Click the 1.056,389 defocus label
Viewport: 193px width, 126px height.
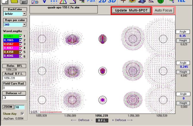click(x=133, y=116)
